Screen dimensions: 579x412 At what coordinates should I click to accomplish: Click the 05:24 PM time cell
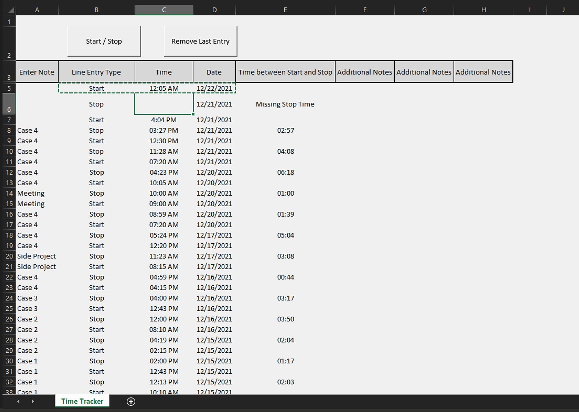pyautogui.click(x=164, y=235)
